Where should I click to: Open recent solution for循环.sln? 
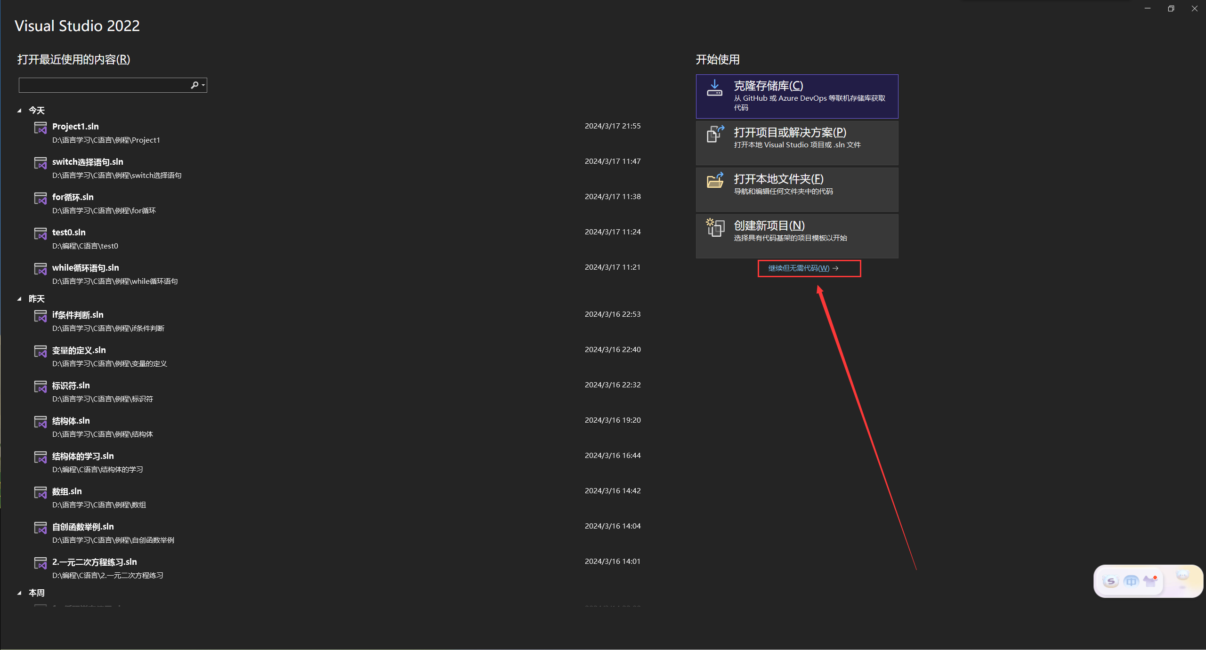click(337, 203)
